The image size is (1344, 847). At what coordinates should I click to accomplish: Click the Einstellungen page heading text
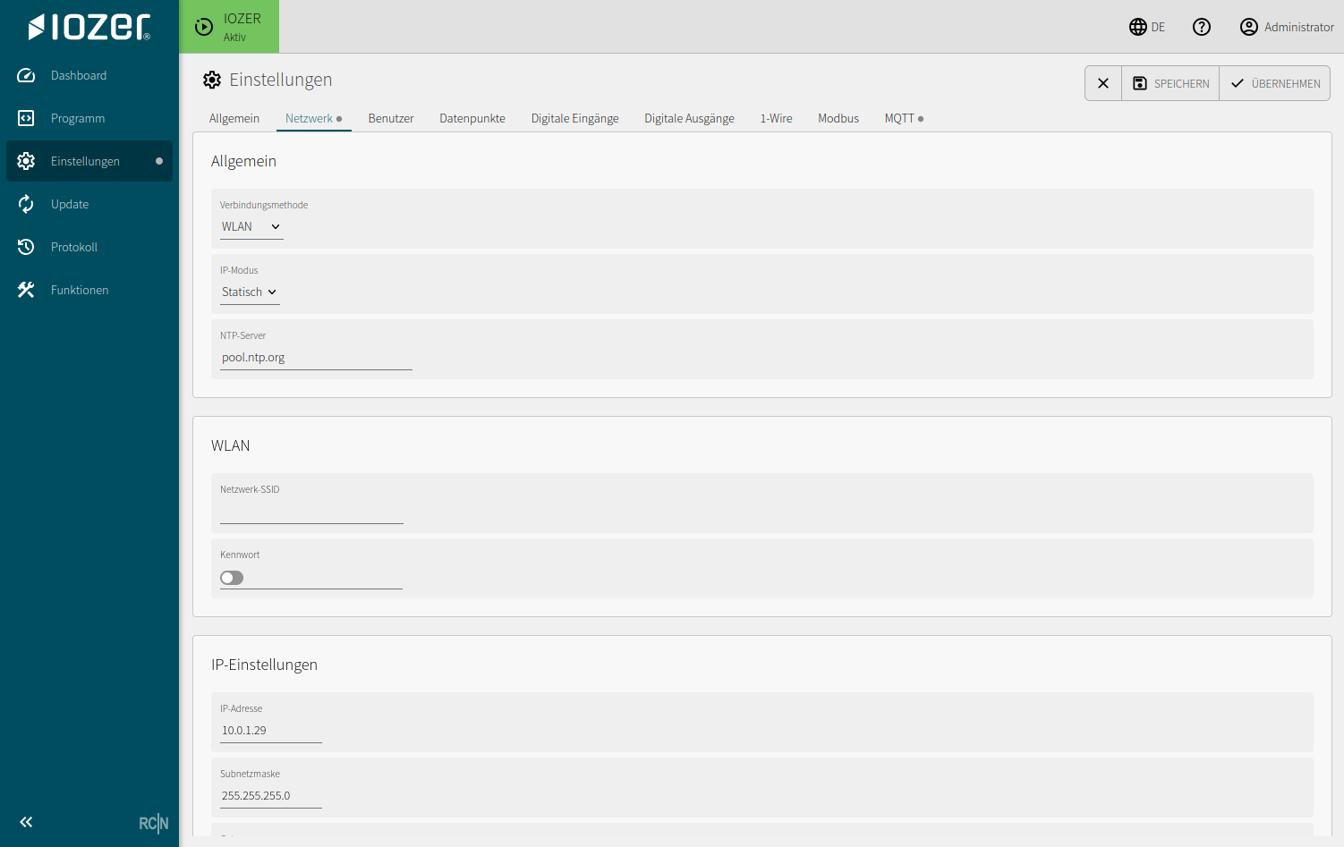click(x=281, y=80)
